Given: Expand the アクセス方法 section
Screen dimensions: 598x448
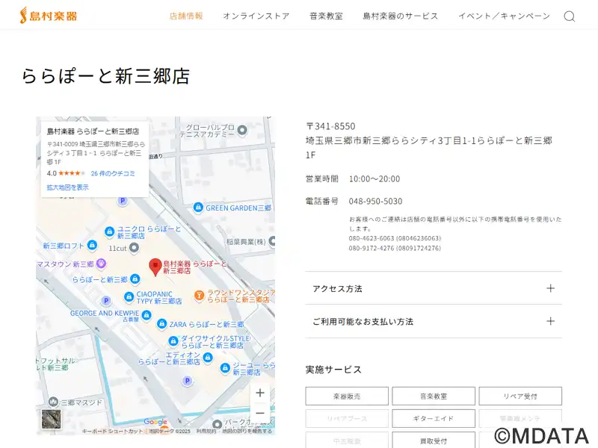Looking at the screenshot, I should (x=434, y=288).
